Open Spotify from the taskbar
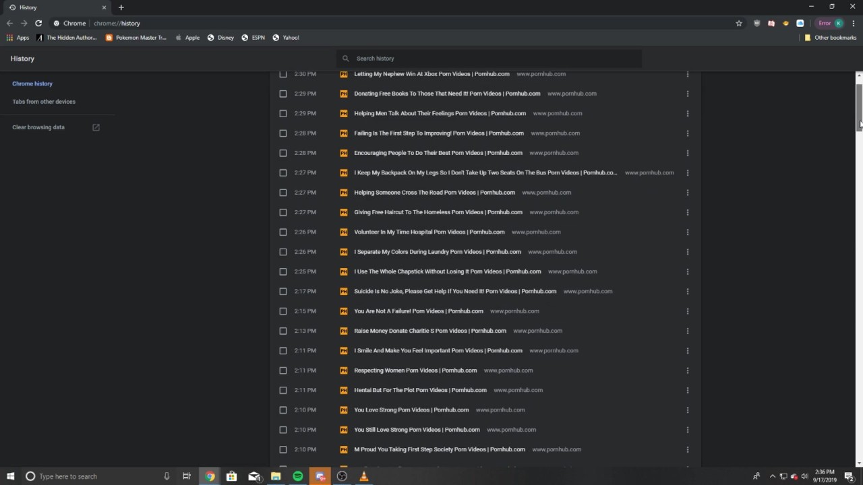 (298, 476)
